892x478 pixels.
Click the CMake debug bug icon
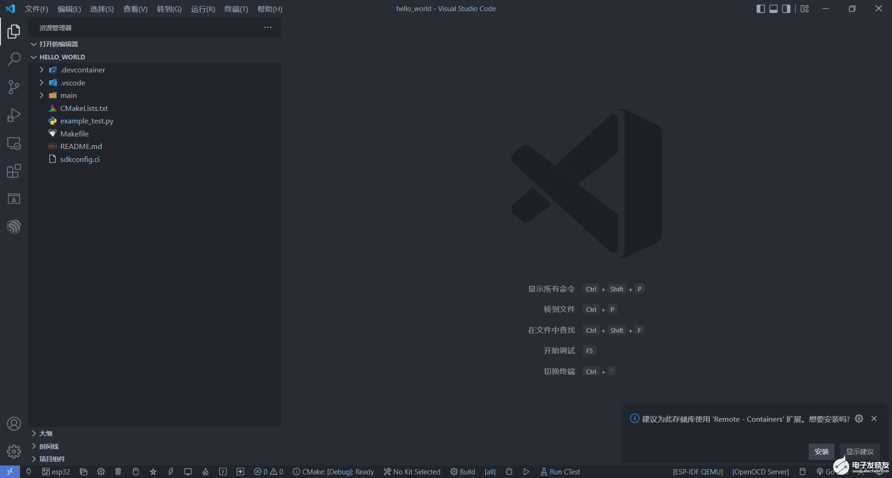[x=509, y=472]
